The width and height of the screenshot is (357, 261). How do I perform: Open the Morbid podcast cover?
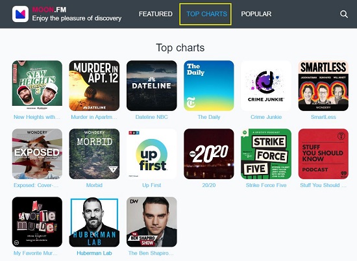[x=94, y=154]
